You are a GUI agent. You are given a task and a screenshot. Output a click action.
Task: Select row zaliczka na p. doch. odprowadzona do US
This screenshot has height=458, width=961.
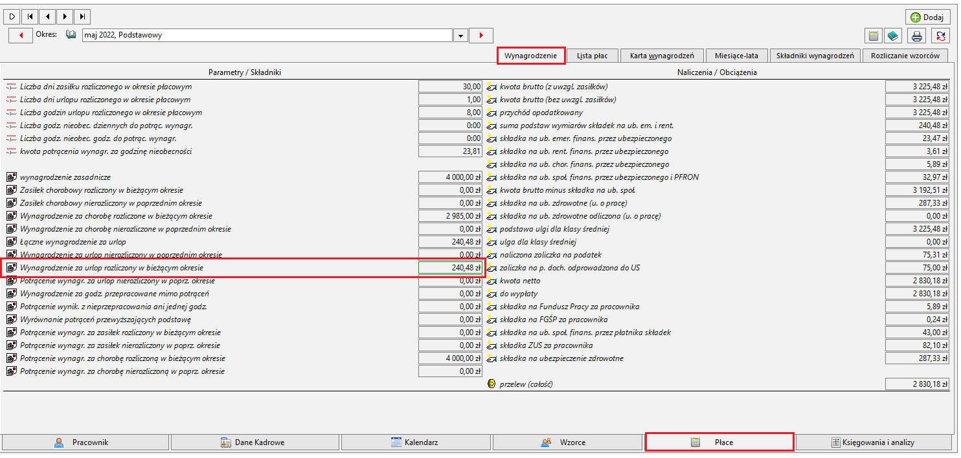coord(718,267)
